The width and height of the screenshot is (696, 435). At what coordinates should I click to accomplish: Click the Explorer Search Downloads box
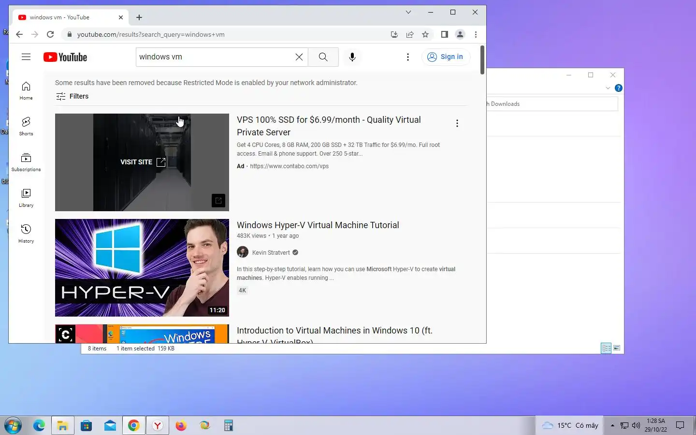pos(552,104)
